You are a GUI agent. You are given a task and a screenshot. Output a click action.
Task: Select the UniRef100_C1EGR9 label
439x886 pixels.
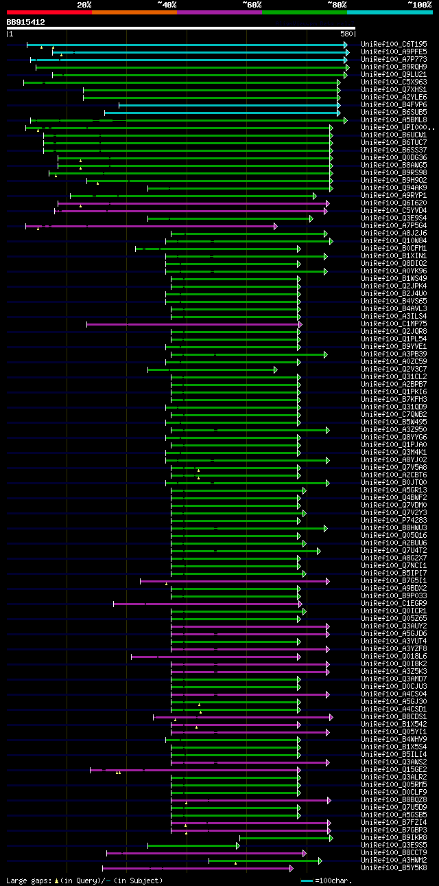[x=394, y=603]
